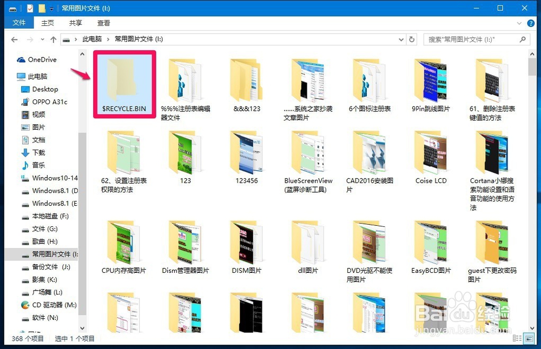Click the Properties icon in quick access toolbar
The width and height of the screenshot is (541, 349).
pyautogui.click(x=30, y=8)
